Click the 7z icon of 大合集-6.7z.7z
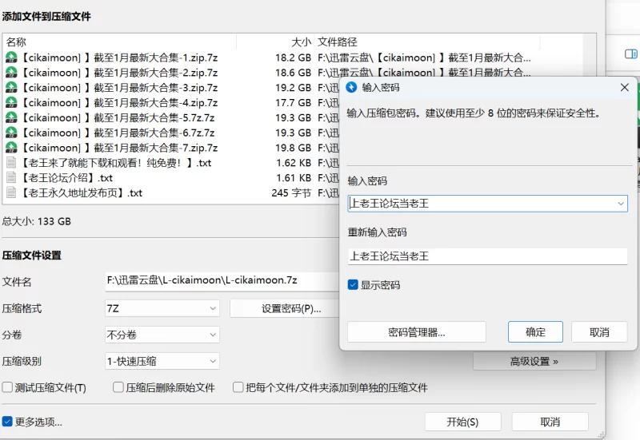 click(x=11, y=133)
